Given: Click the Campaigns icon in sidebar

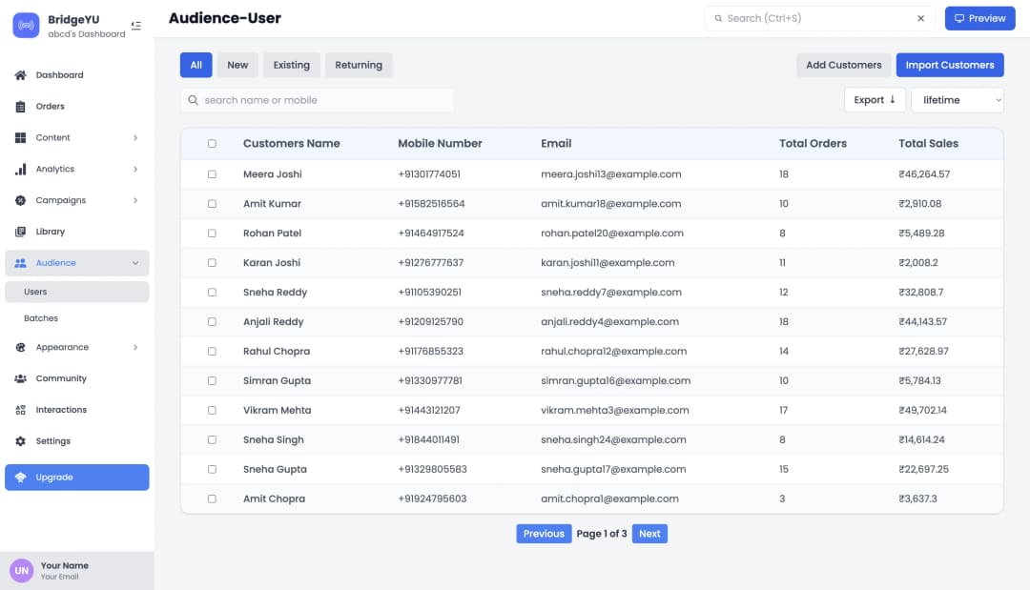Looking at the screenshot, I should [x=20, y=200].
